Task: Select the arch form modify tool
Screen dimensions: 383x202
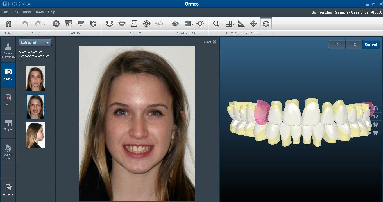Action: pyautogui.click(x=110, y=24)
